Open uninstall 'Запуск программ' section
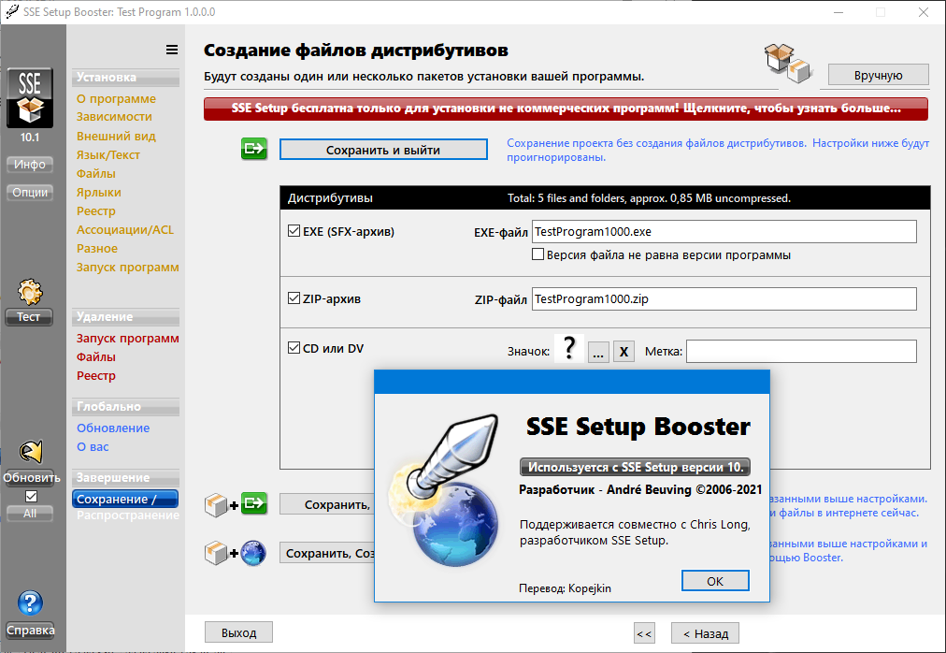The image size is (946, 653). (127, 339)
